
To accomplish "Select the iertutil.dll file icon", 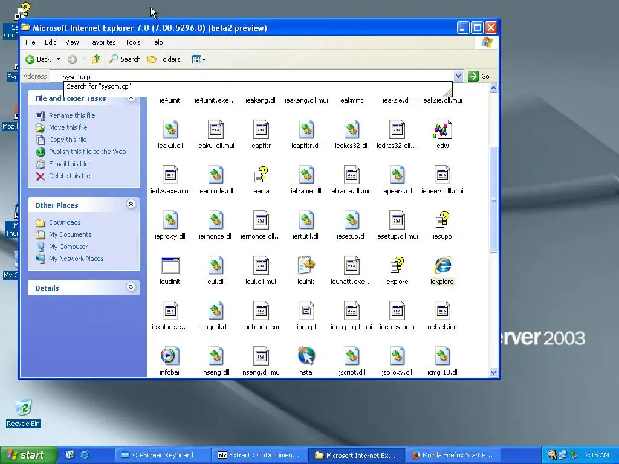I will click(x=306, y=220).
